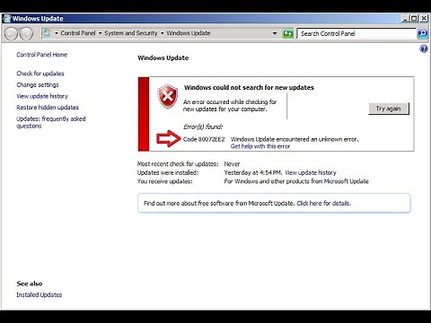The width and height of the screenshot is (431, 323).
Task: Open Control Panel Home link
Action: click(42, 55)
